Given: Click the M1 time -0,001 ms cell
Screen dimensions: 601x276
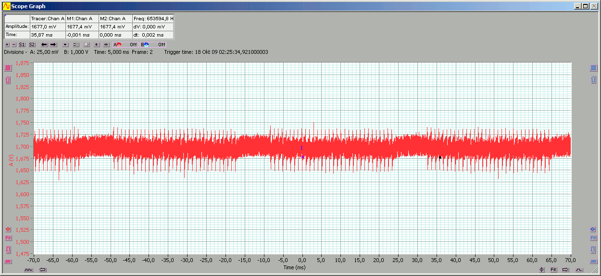Looking at the screenshot, I should 82,35.
